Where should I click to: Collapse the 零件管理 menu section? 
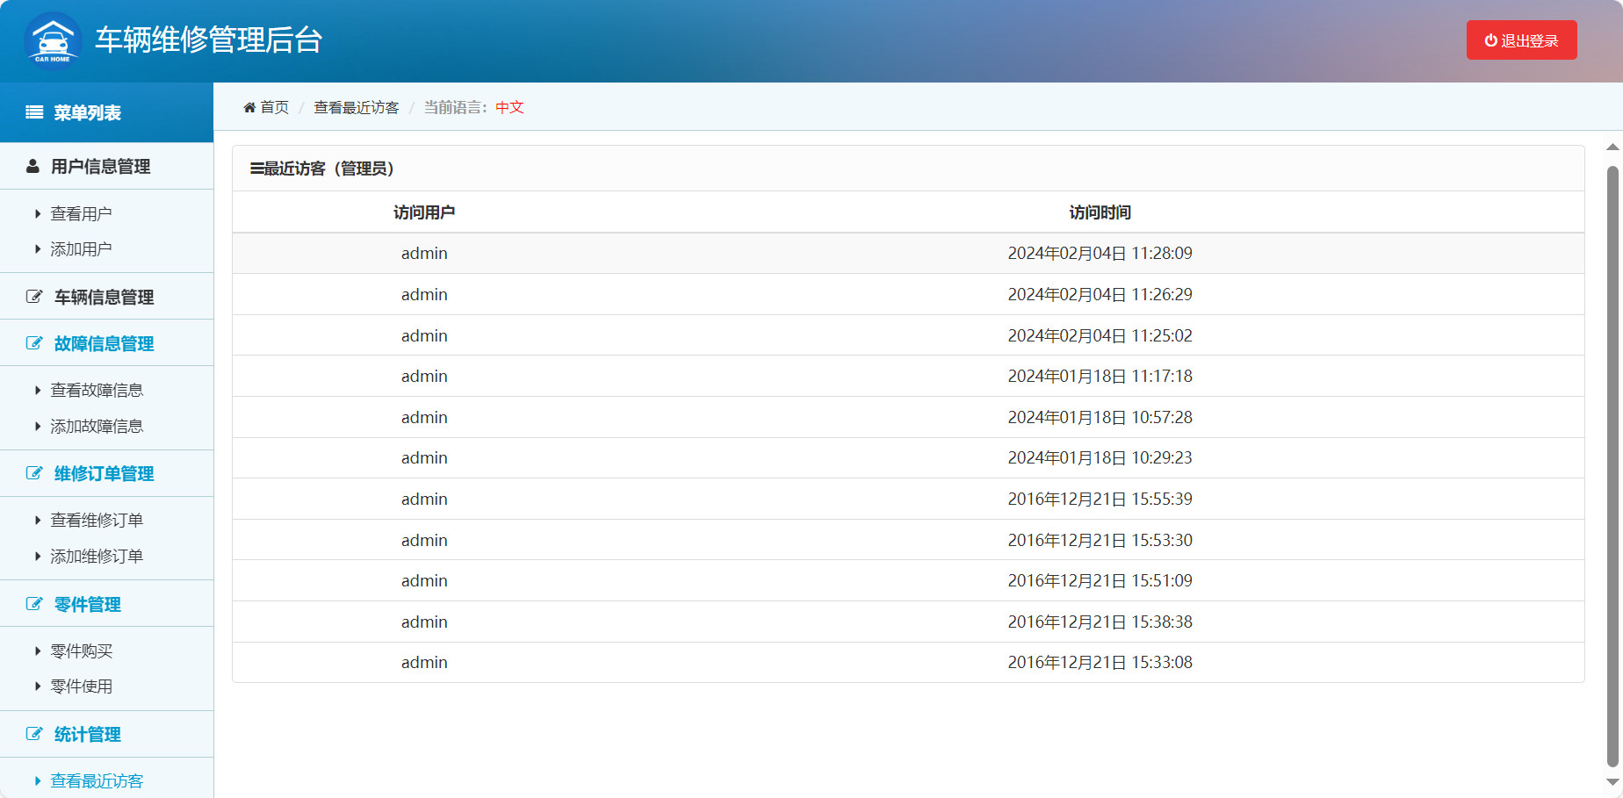88,604
